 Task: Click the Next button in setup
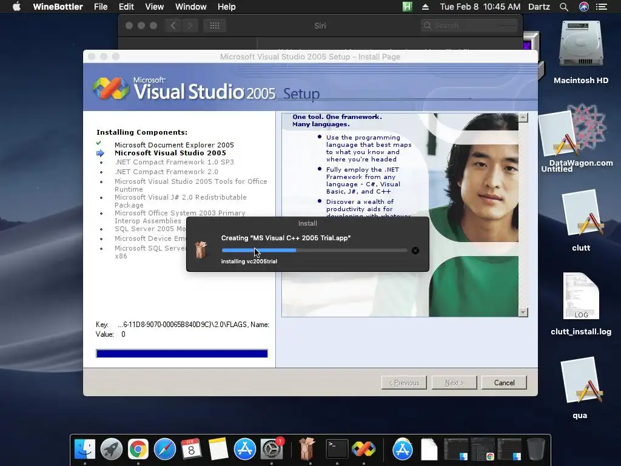[x=454, y=383]
